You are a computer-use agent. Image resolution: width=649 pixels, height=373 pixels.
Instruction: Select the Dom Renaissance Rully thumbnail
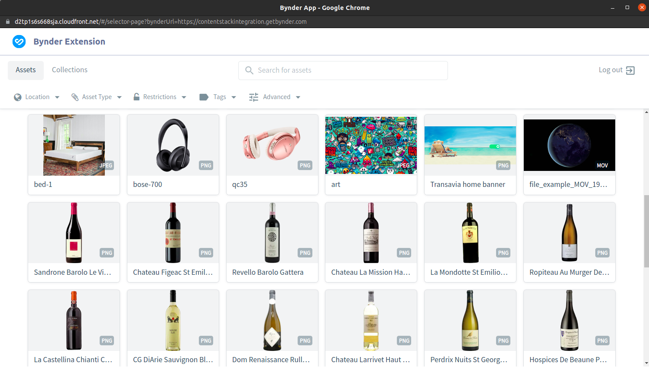272,320
